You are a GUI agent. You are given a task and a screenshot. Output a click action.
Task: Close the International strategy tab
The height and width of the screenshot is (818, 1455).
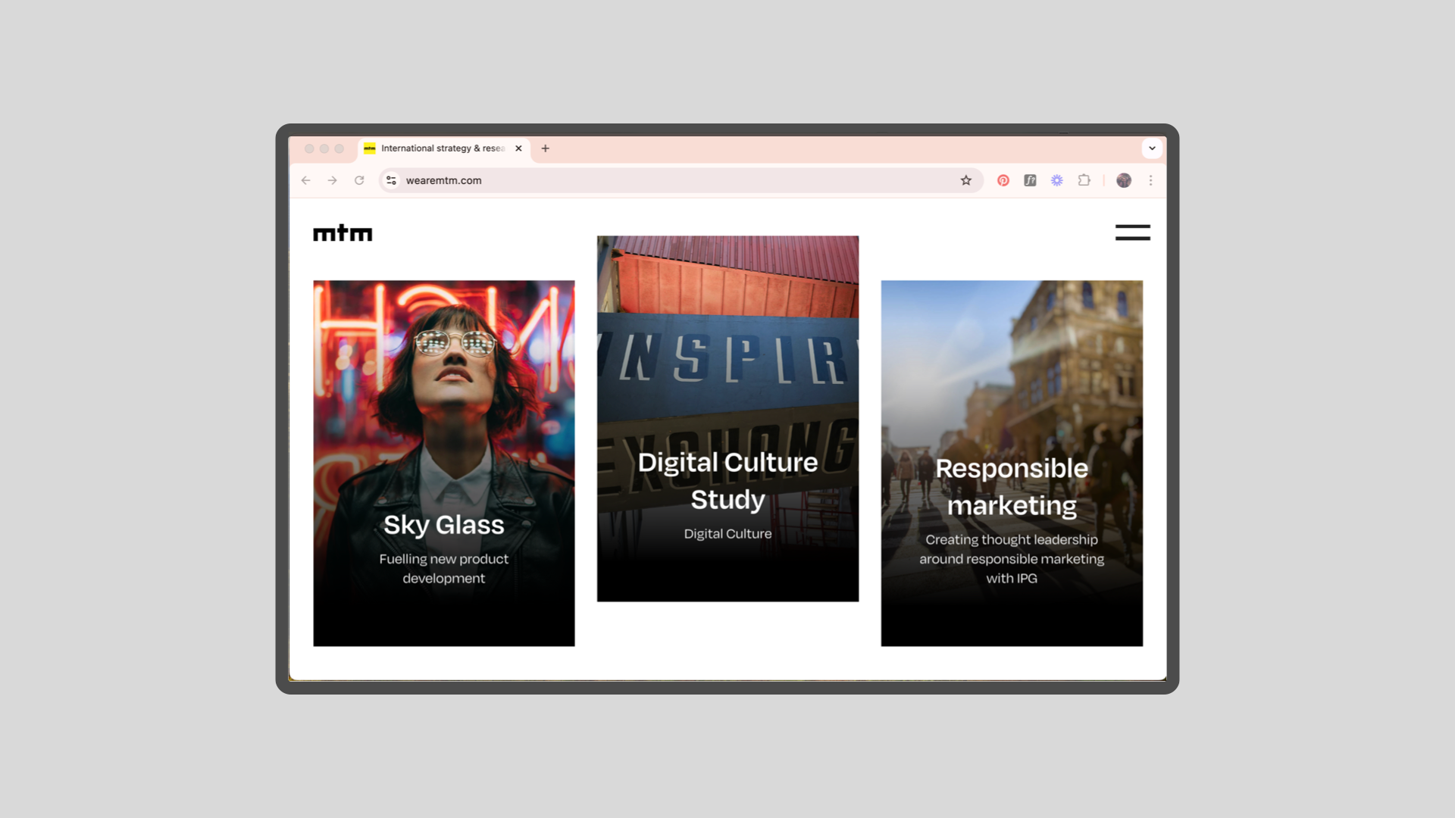tap(518, 148)
